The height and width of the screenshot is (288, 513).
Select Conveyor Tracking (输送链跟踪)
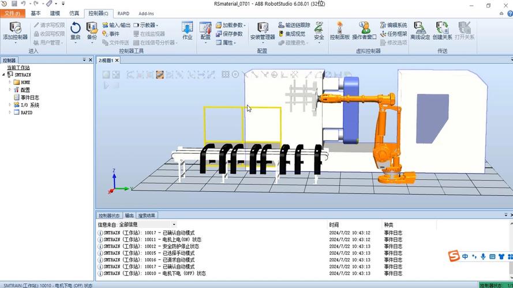point(294,25)
